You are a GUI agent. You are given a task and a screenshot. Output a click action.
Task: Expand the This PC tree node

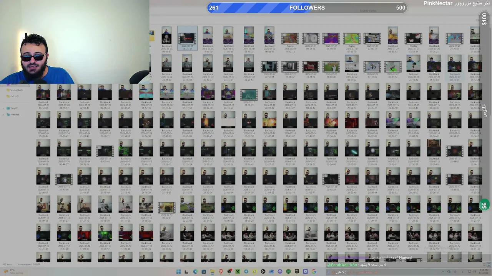coord(3,108)
